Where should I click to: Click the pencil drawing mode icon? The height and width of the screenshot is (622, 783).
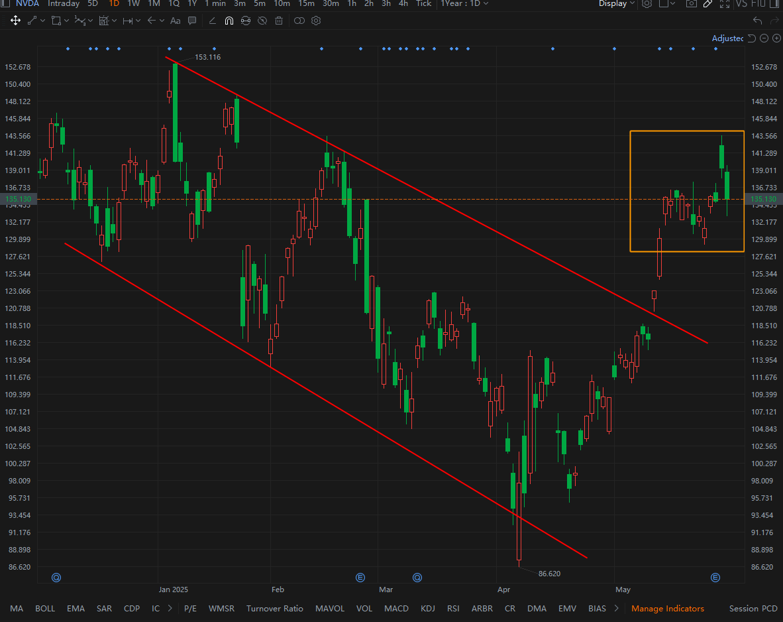pos(707,3)
